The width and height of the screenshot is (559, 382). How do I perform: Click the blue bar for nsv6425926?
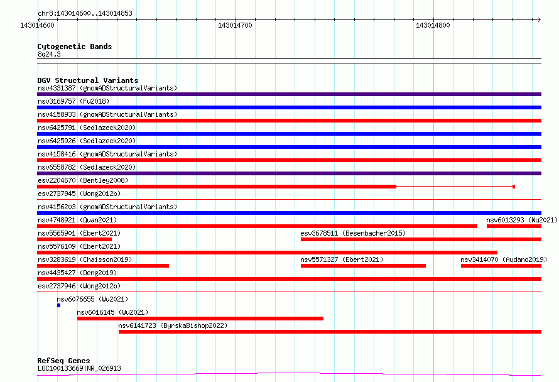click(x=289, y=147)
